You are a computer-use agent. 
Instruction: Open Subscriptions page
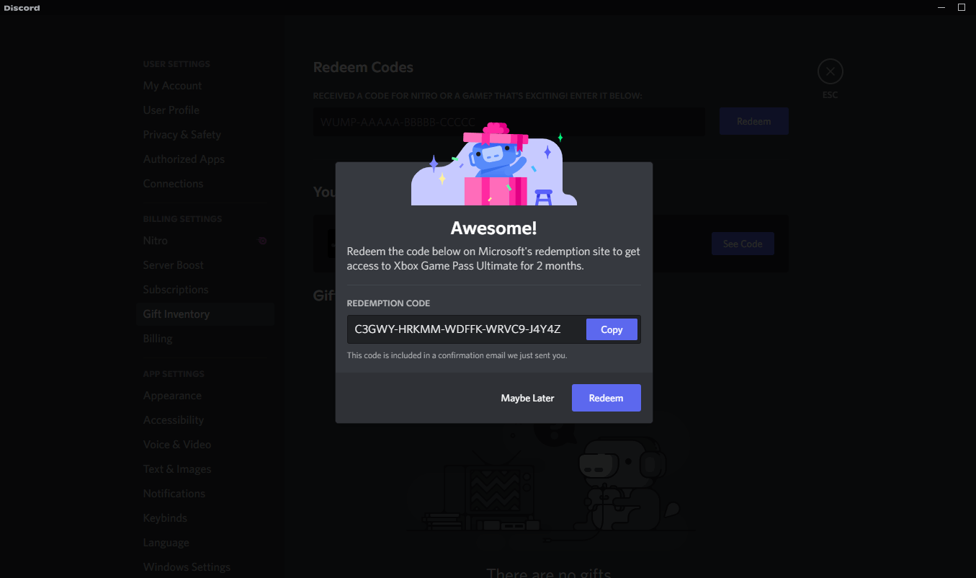[x=205, y=290]
